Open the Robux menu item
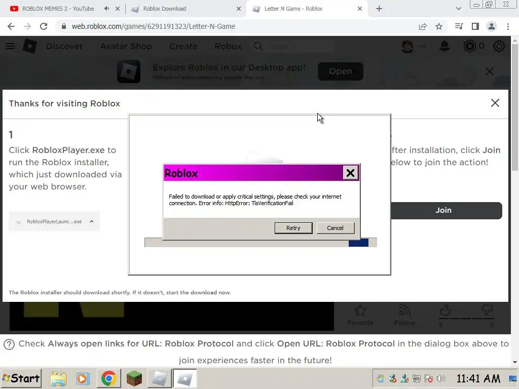 click(228, 46)
